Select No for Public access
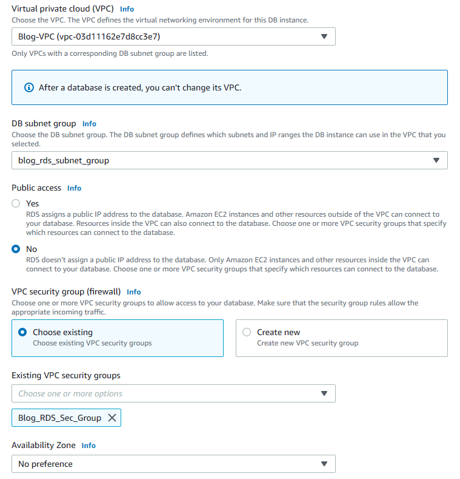 tap(16, 249)
